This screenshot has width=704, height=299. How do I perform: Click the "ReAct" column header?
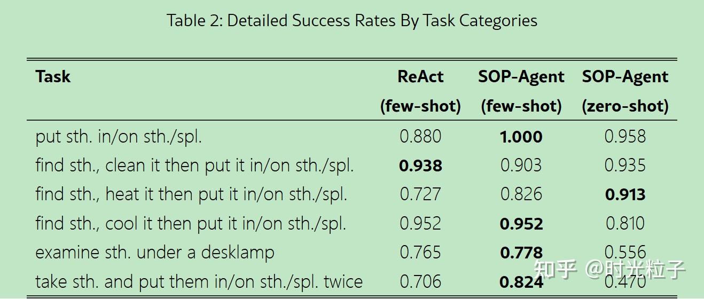420,77
